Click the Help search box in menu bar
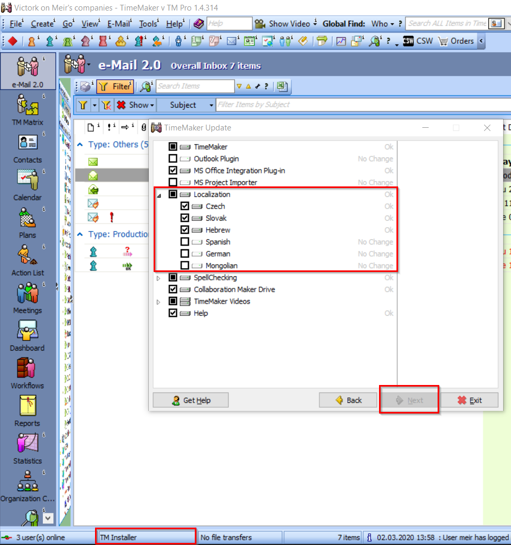511x545 pixels. [229, 24]
